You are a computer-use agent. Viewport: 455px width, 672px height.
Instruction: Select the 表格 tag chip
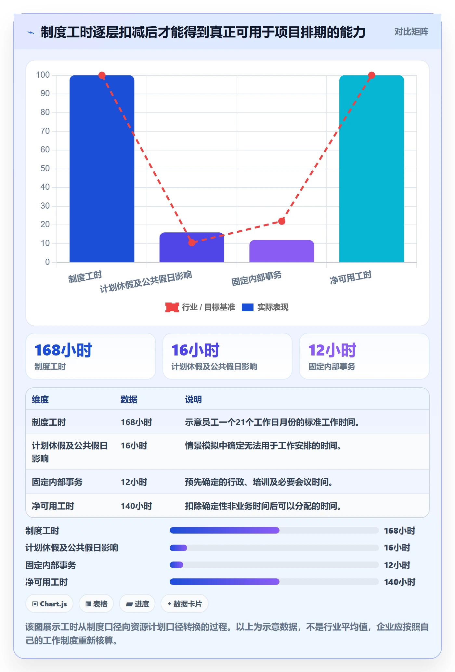(96, 604)
